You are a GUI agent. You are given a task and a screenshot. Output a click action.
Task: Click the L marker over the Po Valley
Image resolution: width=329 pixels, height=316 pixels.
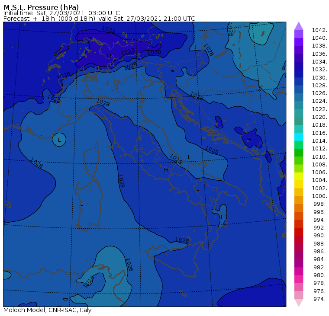113,89
